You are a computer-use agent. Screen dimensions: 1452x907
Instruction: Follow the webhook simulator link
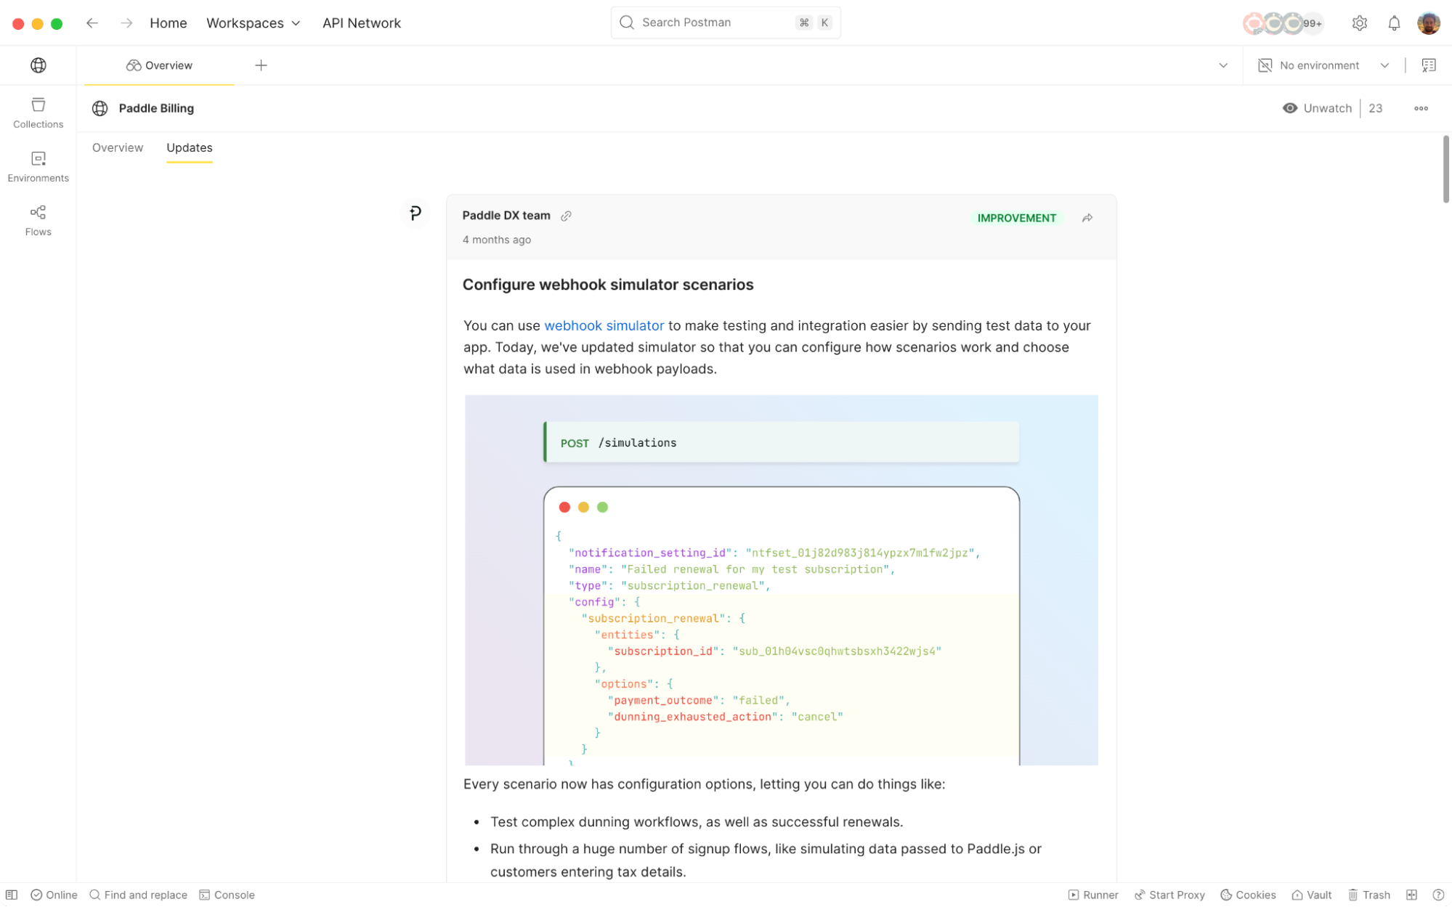[604, 326]
